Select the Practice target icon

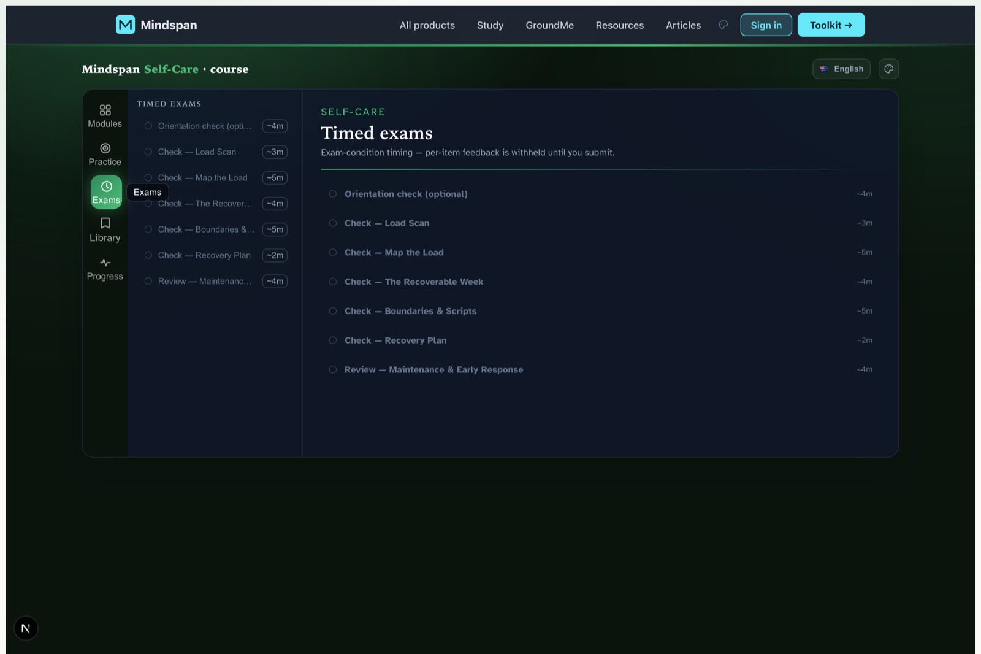point(105,148)
